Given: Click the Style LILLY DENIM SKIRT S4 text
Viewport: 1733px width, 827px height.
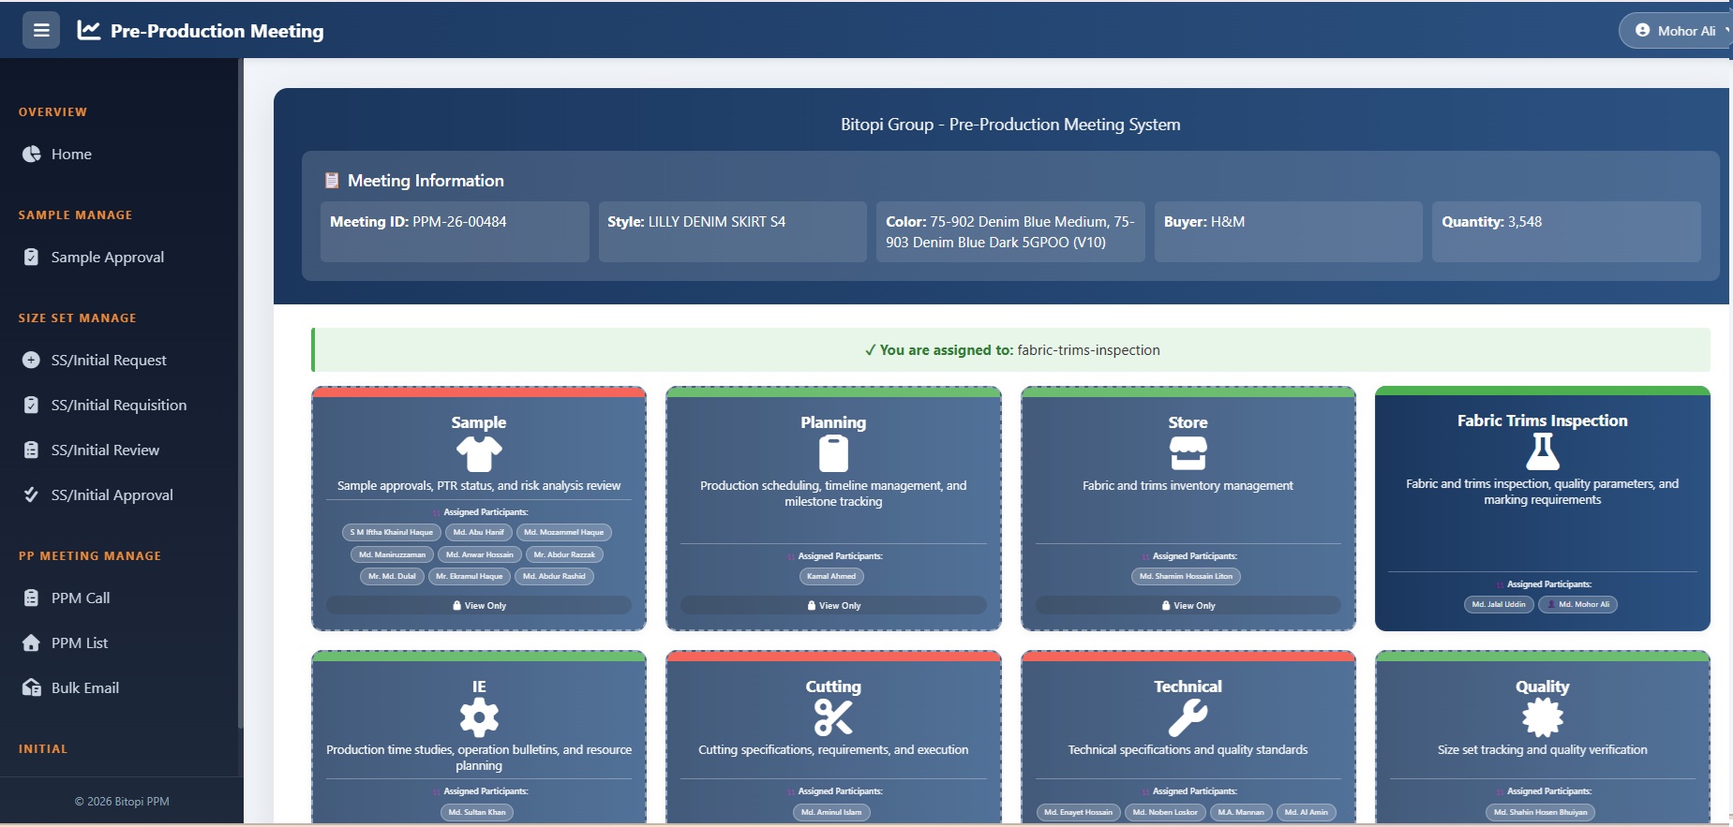Looking at the screenshot, I should [x=696, y=222].
